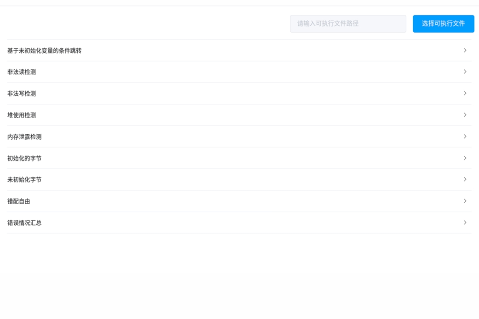View the 错误情况汇总 summary title
Viewport: 479px width, 319px height.
pyautogui.click(x=24, y=223)
